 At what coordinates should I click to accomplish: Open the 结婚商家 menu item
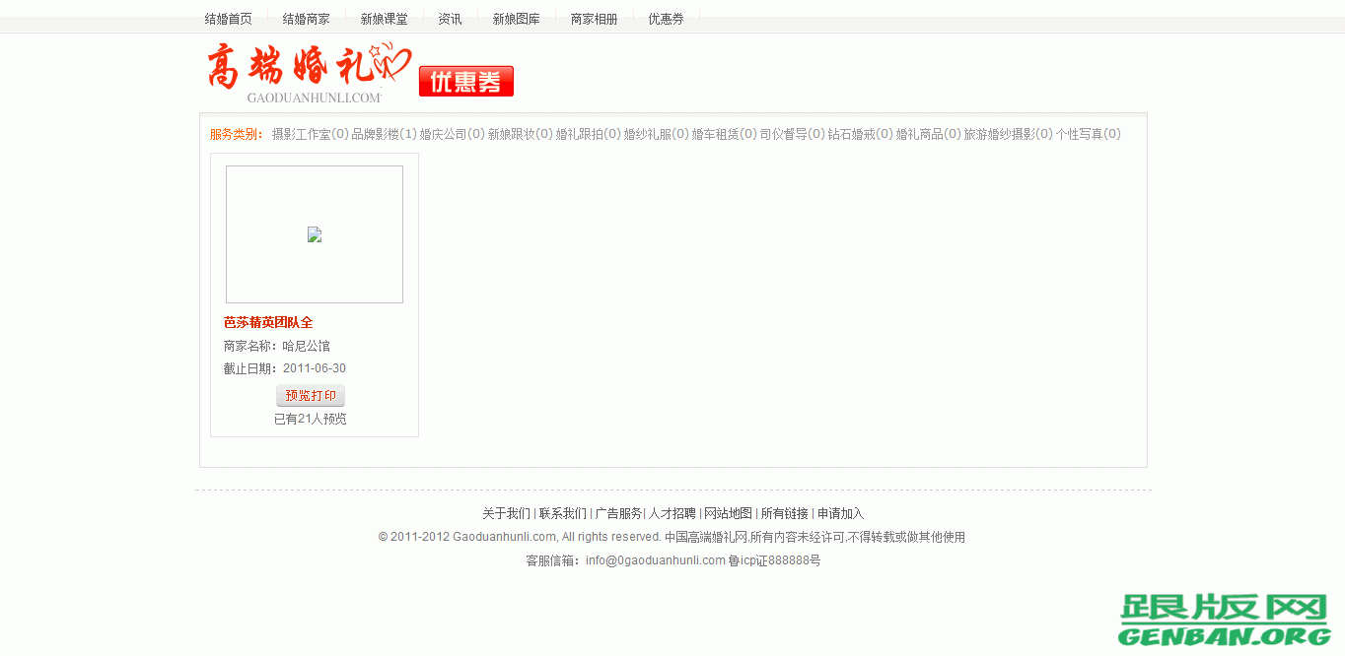(306, 18)
